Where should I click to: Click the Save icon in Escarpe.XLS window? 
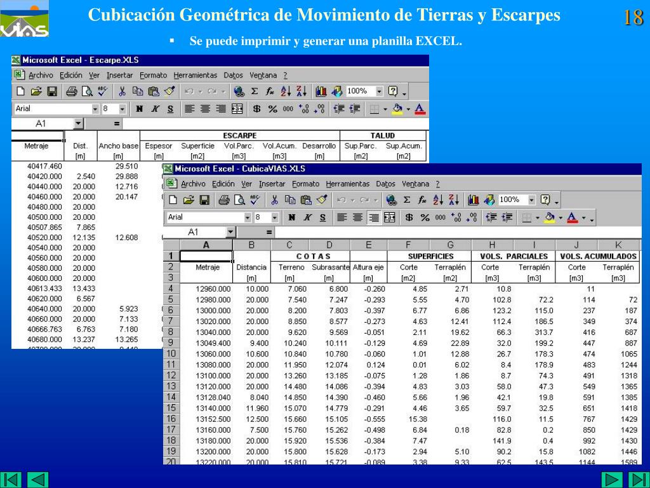(52, 91)
